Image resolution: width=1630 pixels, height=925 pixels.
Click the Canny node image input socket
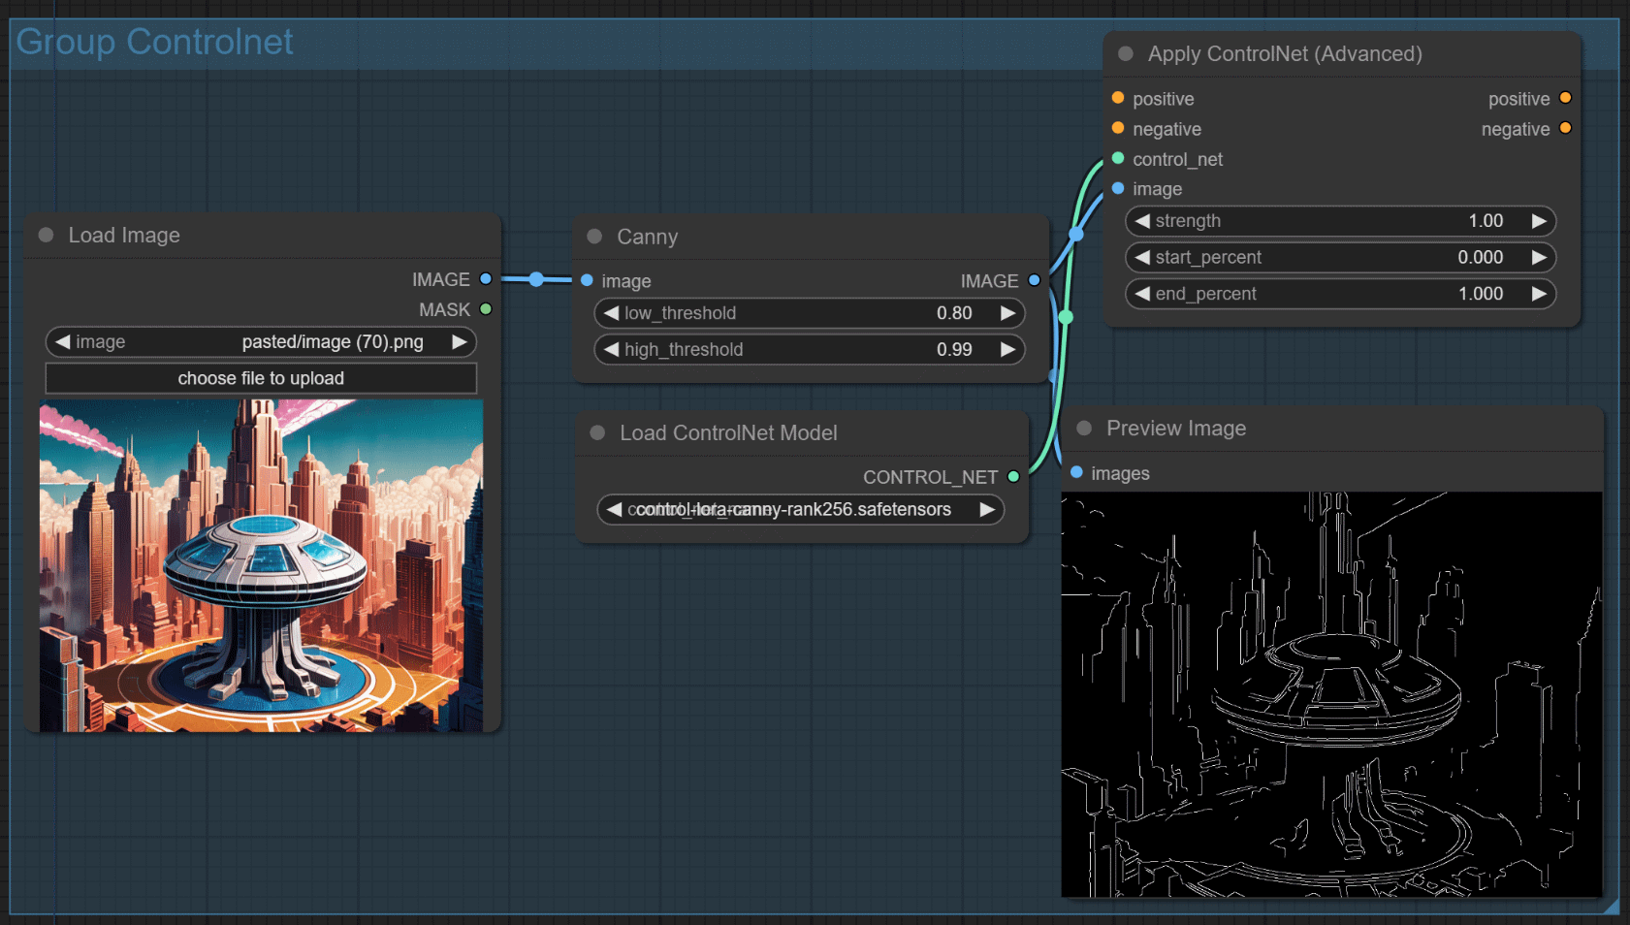click(587, 280)
